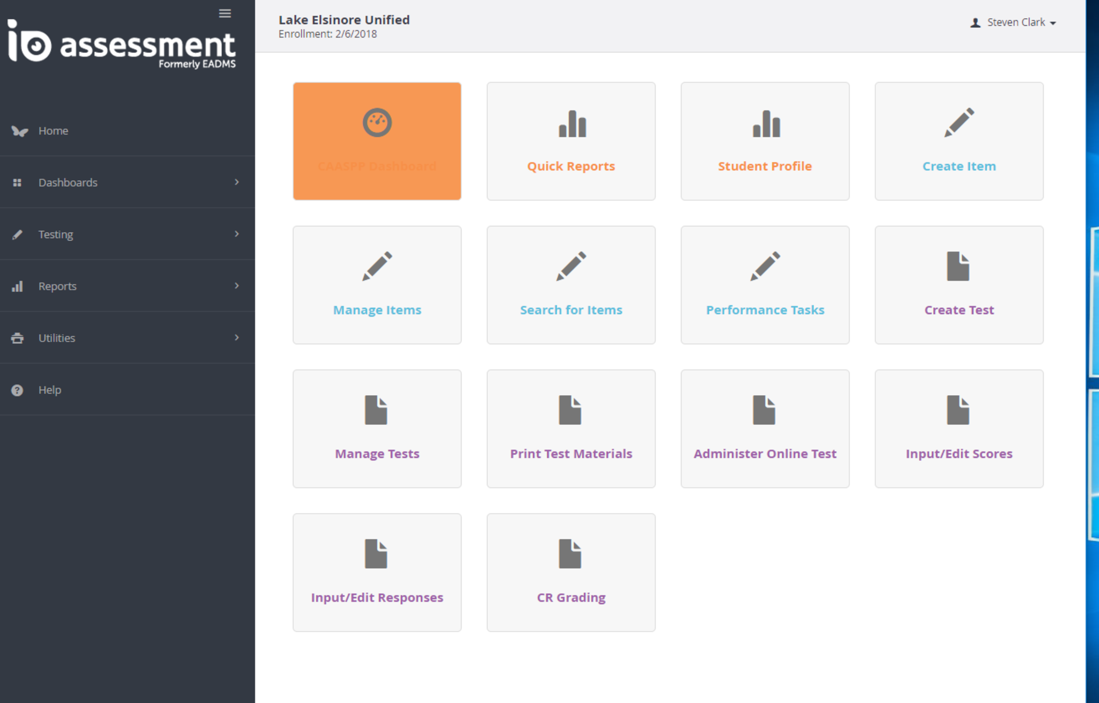Go to Home in the sidebar
This screenshot has width=1099, height=703.
point(53,131)
